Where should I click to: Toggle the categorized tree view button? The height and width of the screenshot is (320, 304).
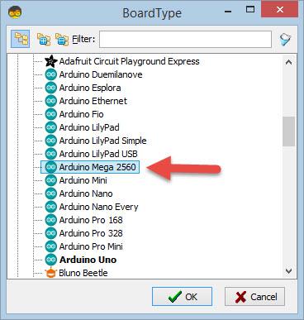coord(21,39)
